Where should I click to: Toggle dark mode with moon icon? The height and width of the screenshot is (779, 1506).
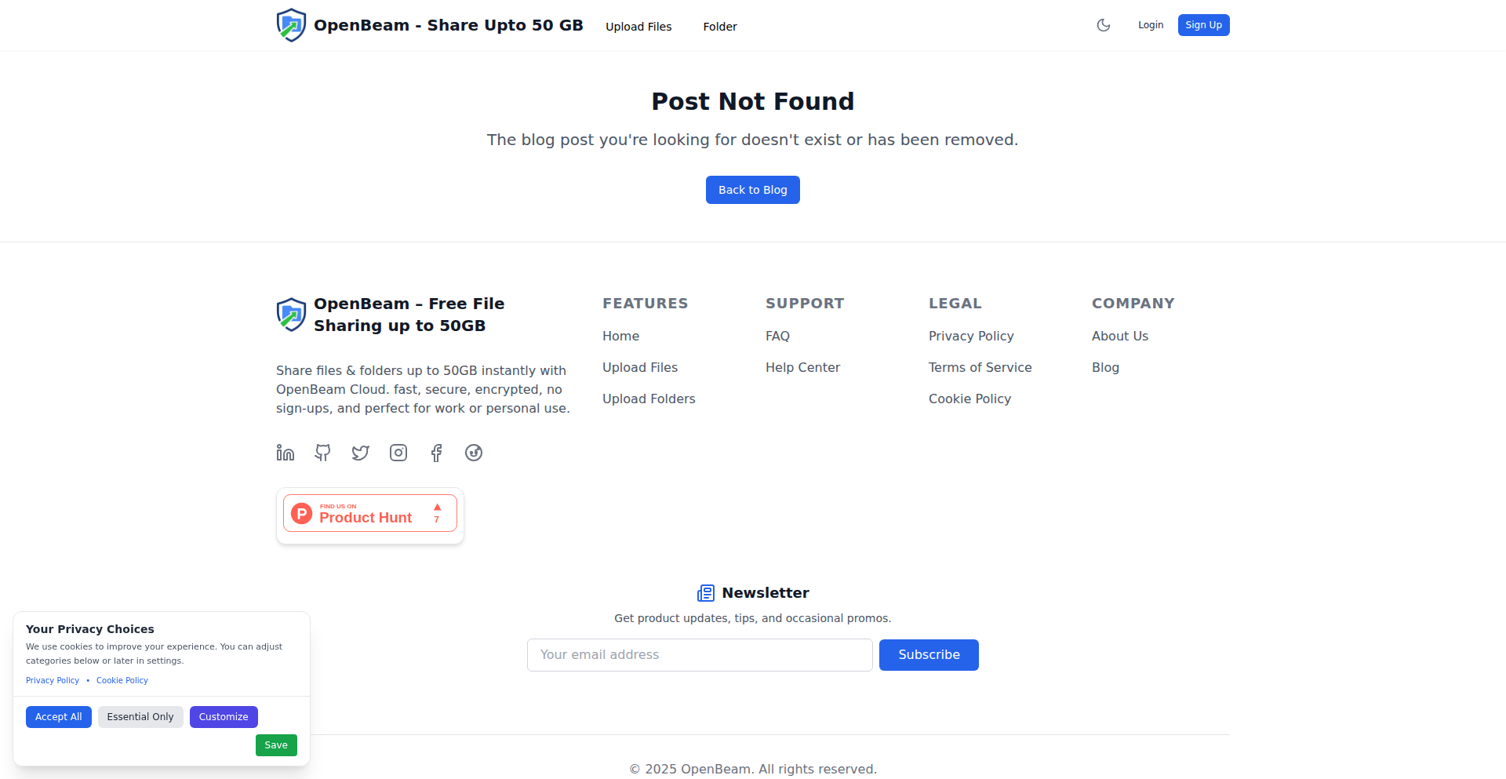pyautogui.click(x=1104, y=25)
